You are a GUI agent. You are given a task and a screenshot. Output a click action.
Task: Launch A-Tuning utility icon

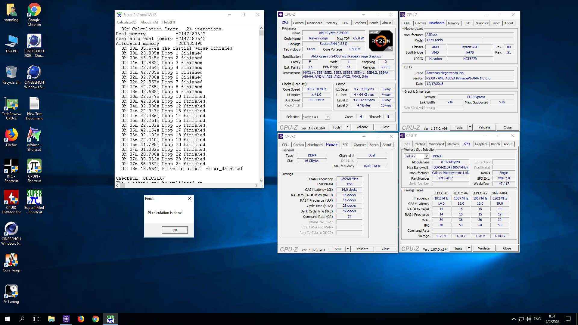[11, 294]
